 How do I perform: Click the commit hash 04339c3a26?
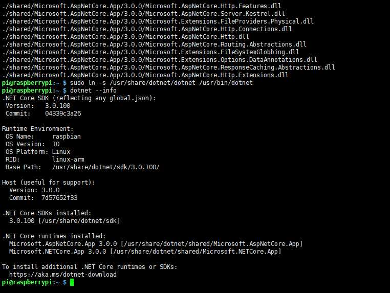tap(63, 114)
